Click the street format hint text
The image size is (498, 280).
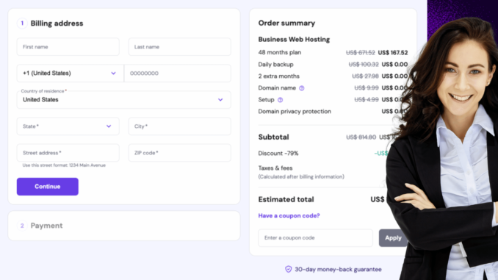click(64, 165)
